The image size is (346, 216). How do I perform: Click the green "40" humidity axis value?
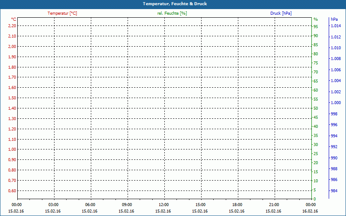click(316, 127)
